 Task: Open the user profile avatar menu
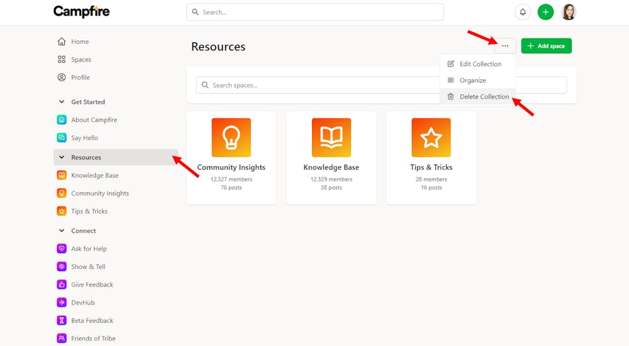tap(569, 12)
